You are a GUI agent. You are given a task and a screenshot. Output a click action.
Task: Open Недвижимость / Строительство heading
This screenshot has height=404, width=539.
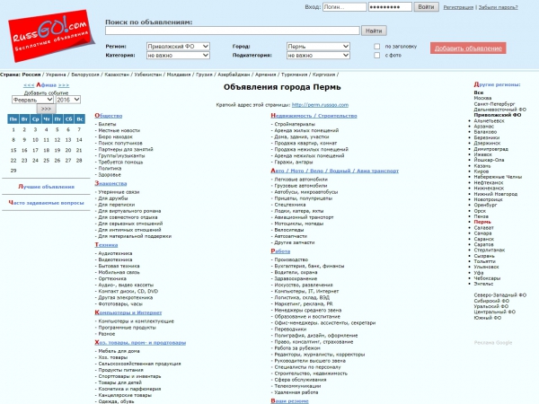pos(314,116)
